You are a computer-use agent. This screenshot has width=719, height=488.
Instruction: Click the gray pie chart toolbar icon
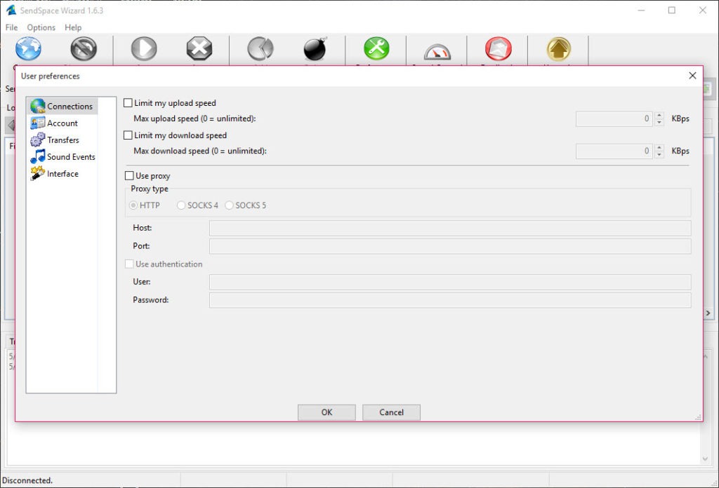pyautogui.click(x=260, y=48)
